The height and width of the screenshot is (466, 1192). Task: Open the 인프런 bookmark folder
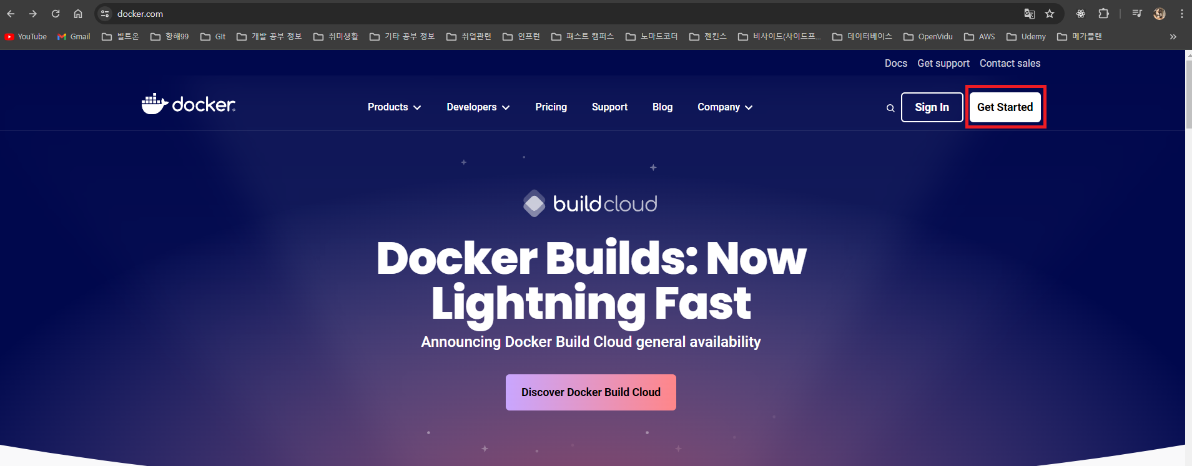pyautogui.click(x=521, y=37)
